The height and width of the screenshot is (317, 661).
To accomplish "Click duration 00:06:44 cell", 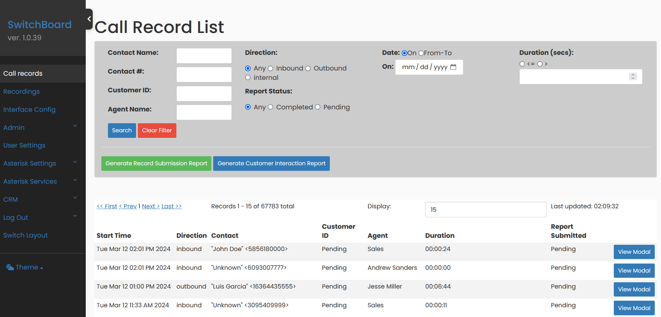I will point(438,287).
